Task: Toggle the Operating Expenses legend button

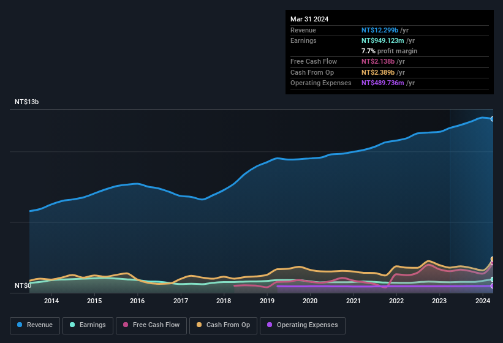Action: click(303, 326)
